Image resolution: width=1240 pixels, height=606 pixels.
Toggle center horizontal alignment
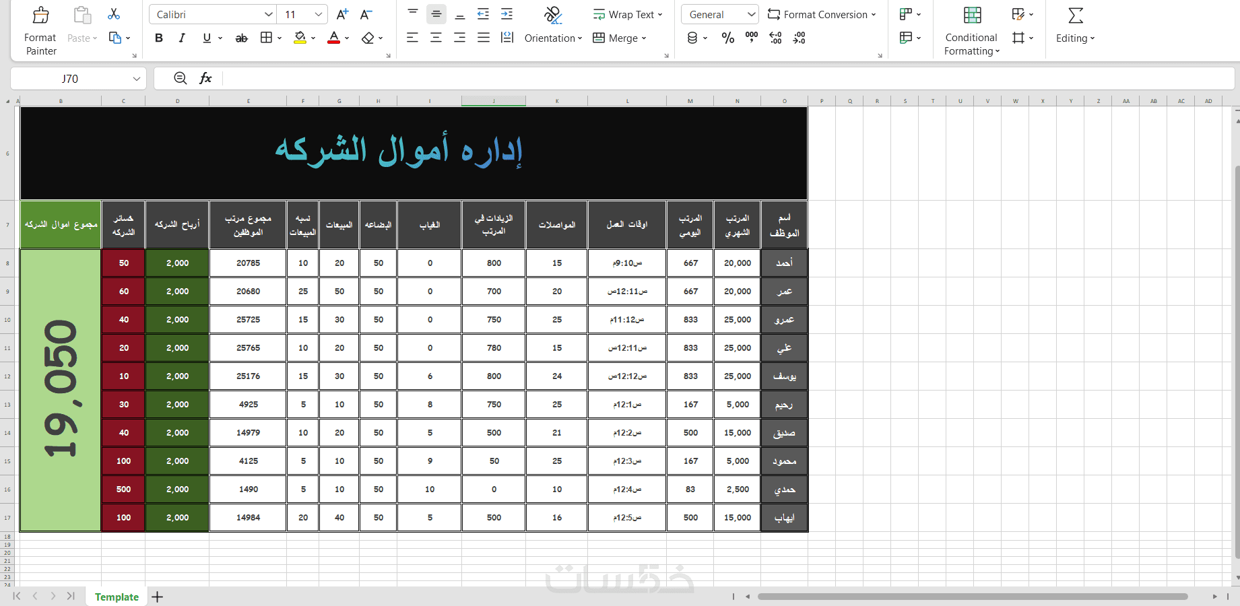pyautogui.click(x=436, y=38)
